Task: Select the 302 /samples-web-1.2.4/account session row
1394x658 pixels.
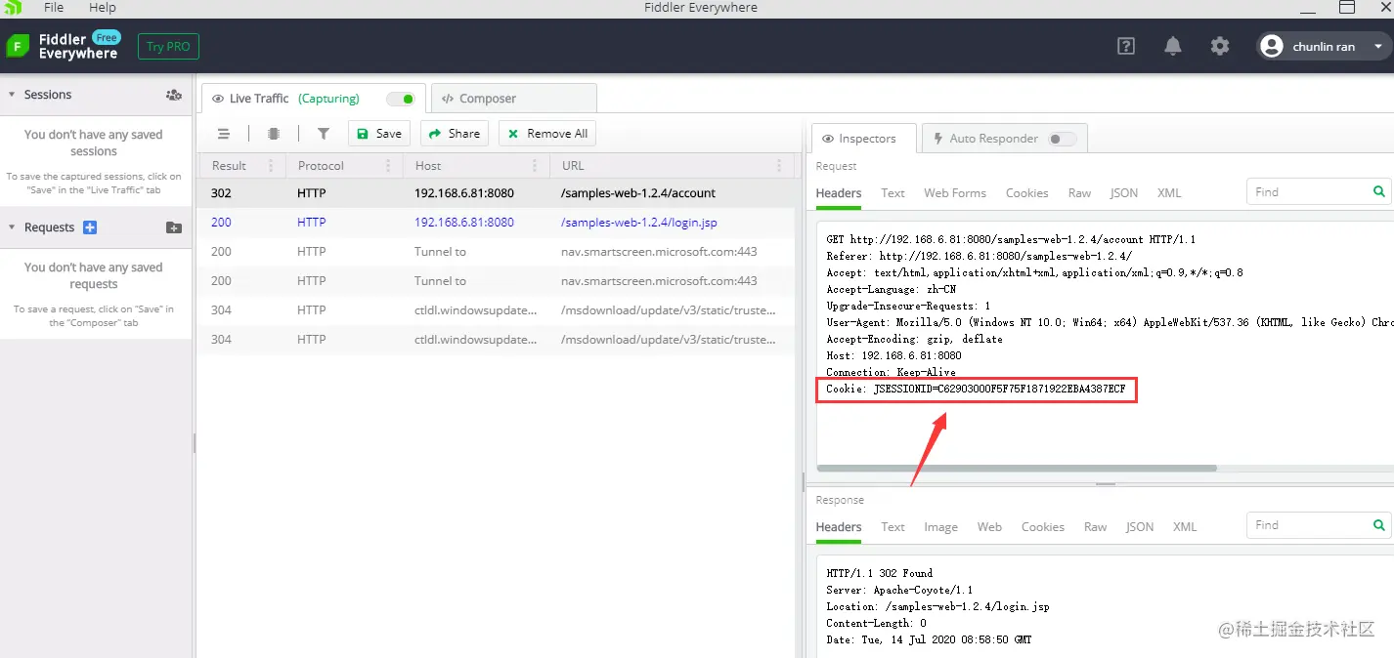Action: click(x=498, y=193)
